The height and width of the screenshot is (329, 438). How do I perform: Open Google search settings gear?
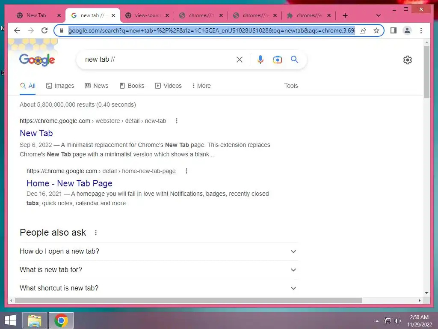click(408, 60)
